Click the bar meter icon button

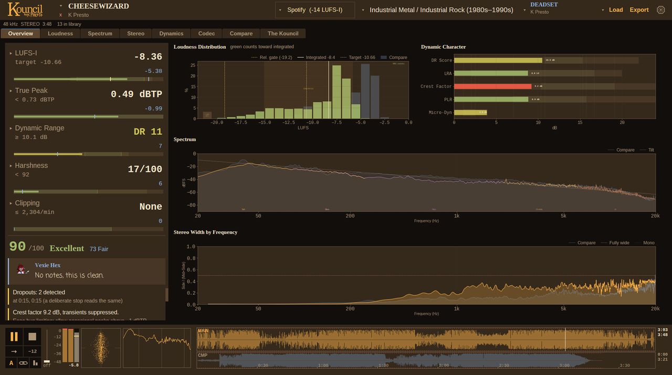click(35, 362)
